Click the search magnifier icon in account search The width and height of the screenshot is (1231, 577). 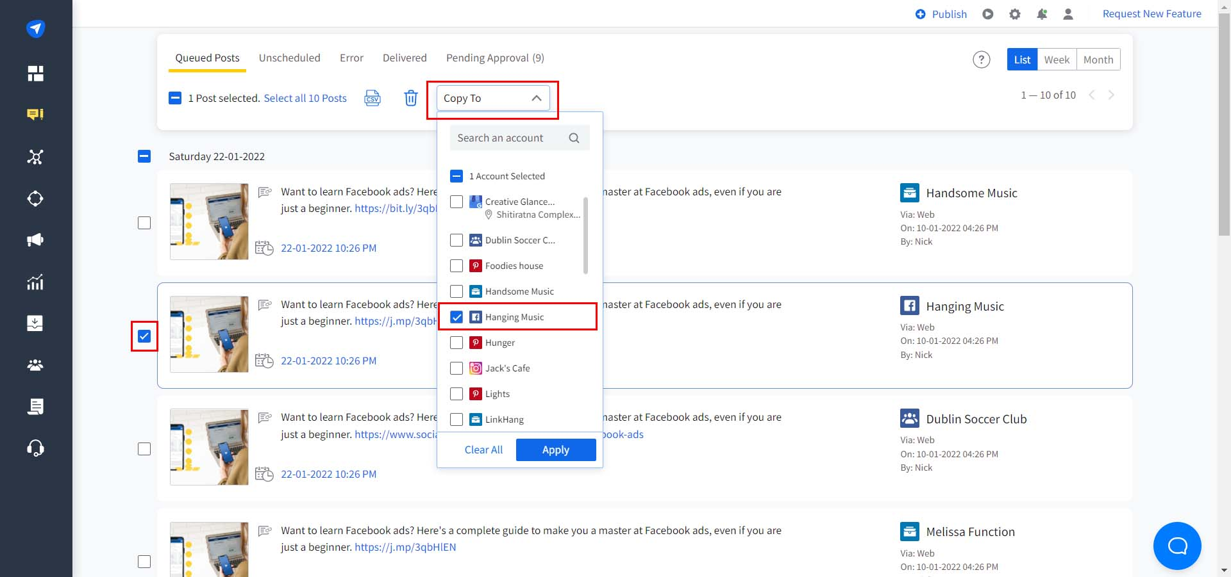pyautogui.click(x=574, y=138)
